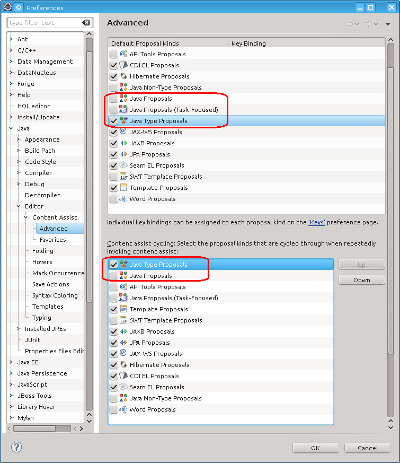Uncheck Seam EL Proposals in the cycling list
Image resolution: width=400 pixels, height=463 pixels.
point(113,387)
